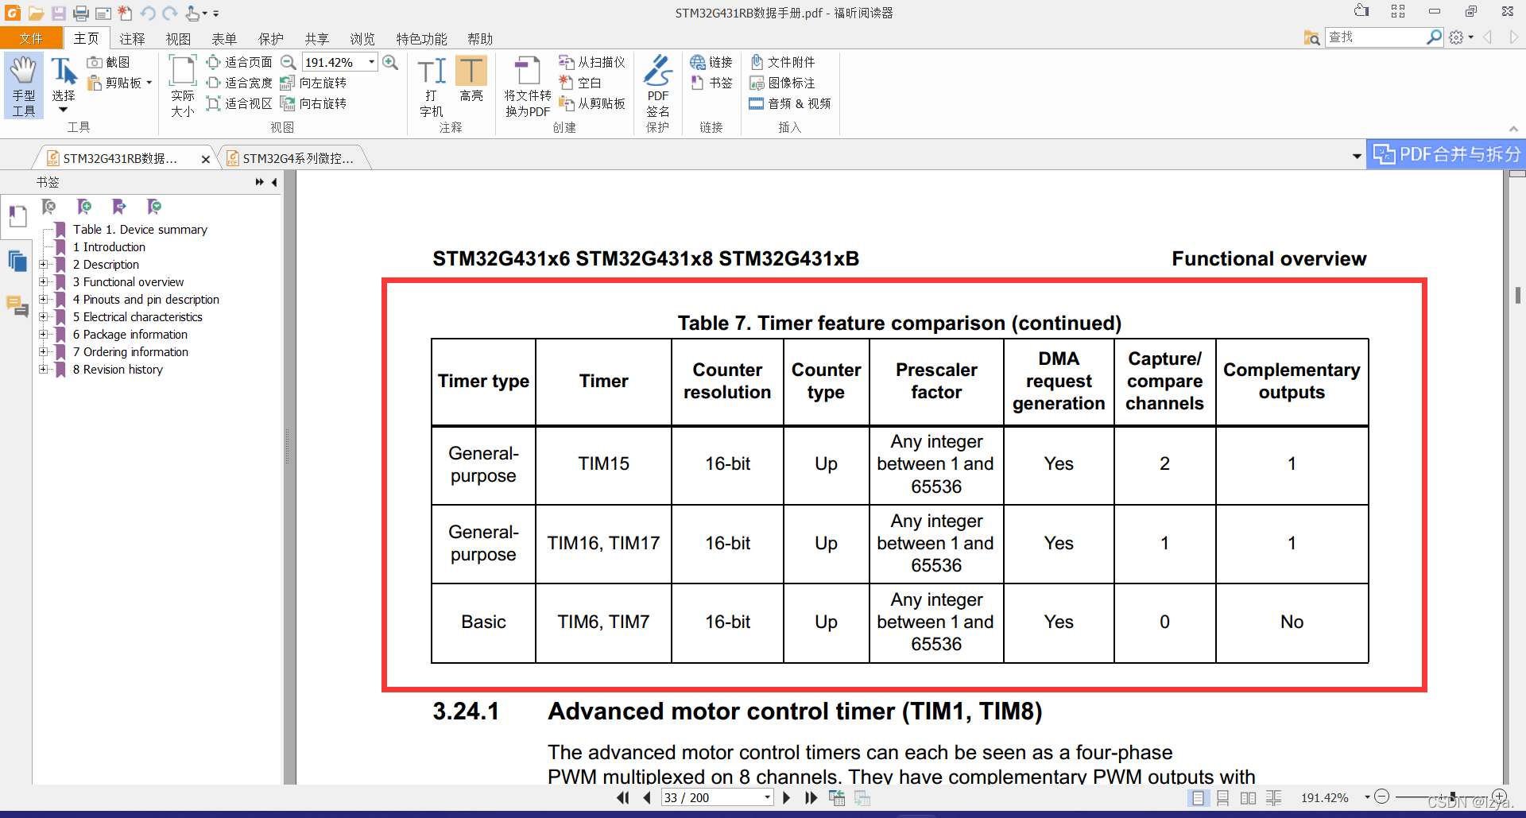Screen dimensions: 1526x818
Task: Enable continuous page view mode
Action: (1223, 797)
